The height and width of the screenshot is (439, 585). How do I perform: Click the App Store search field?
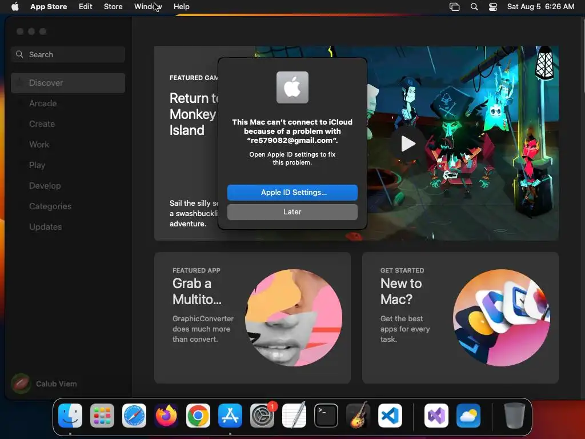[x=68, y=54]
